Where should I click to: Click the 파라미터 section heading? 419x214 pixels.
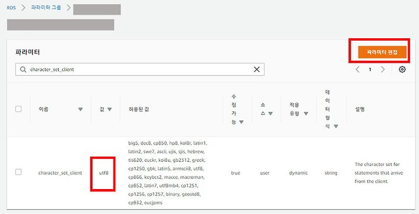click(27, 52)
